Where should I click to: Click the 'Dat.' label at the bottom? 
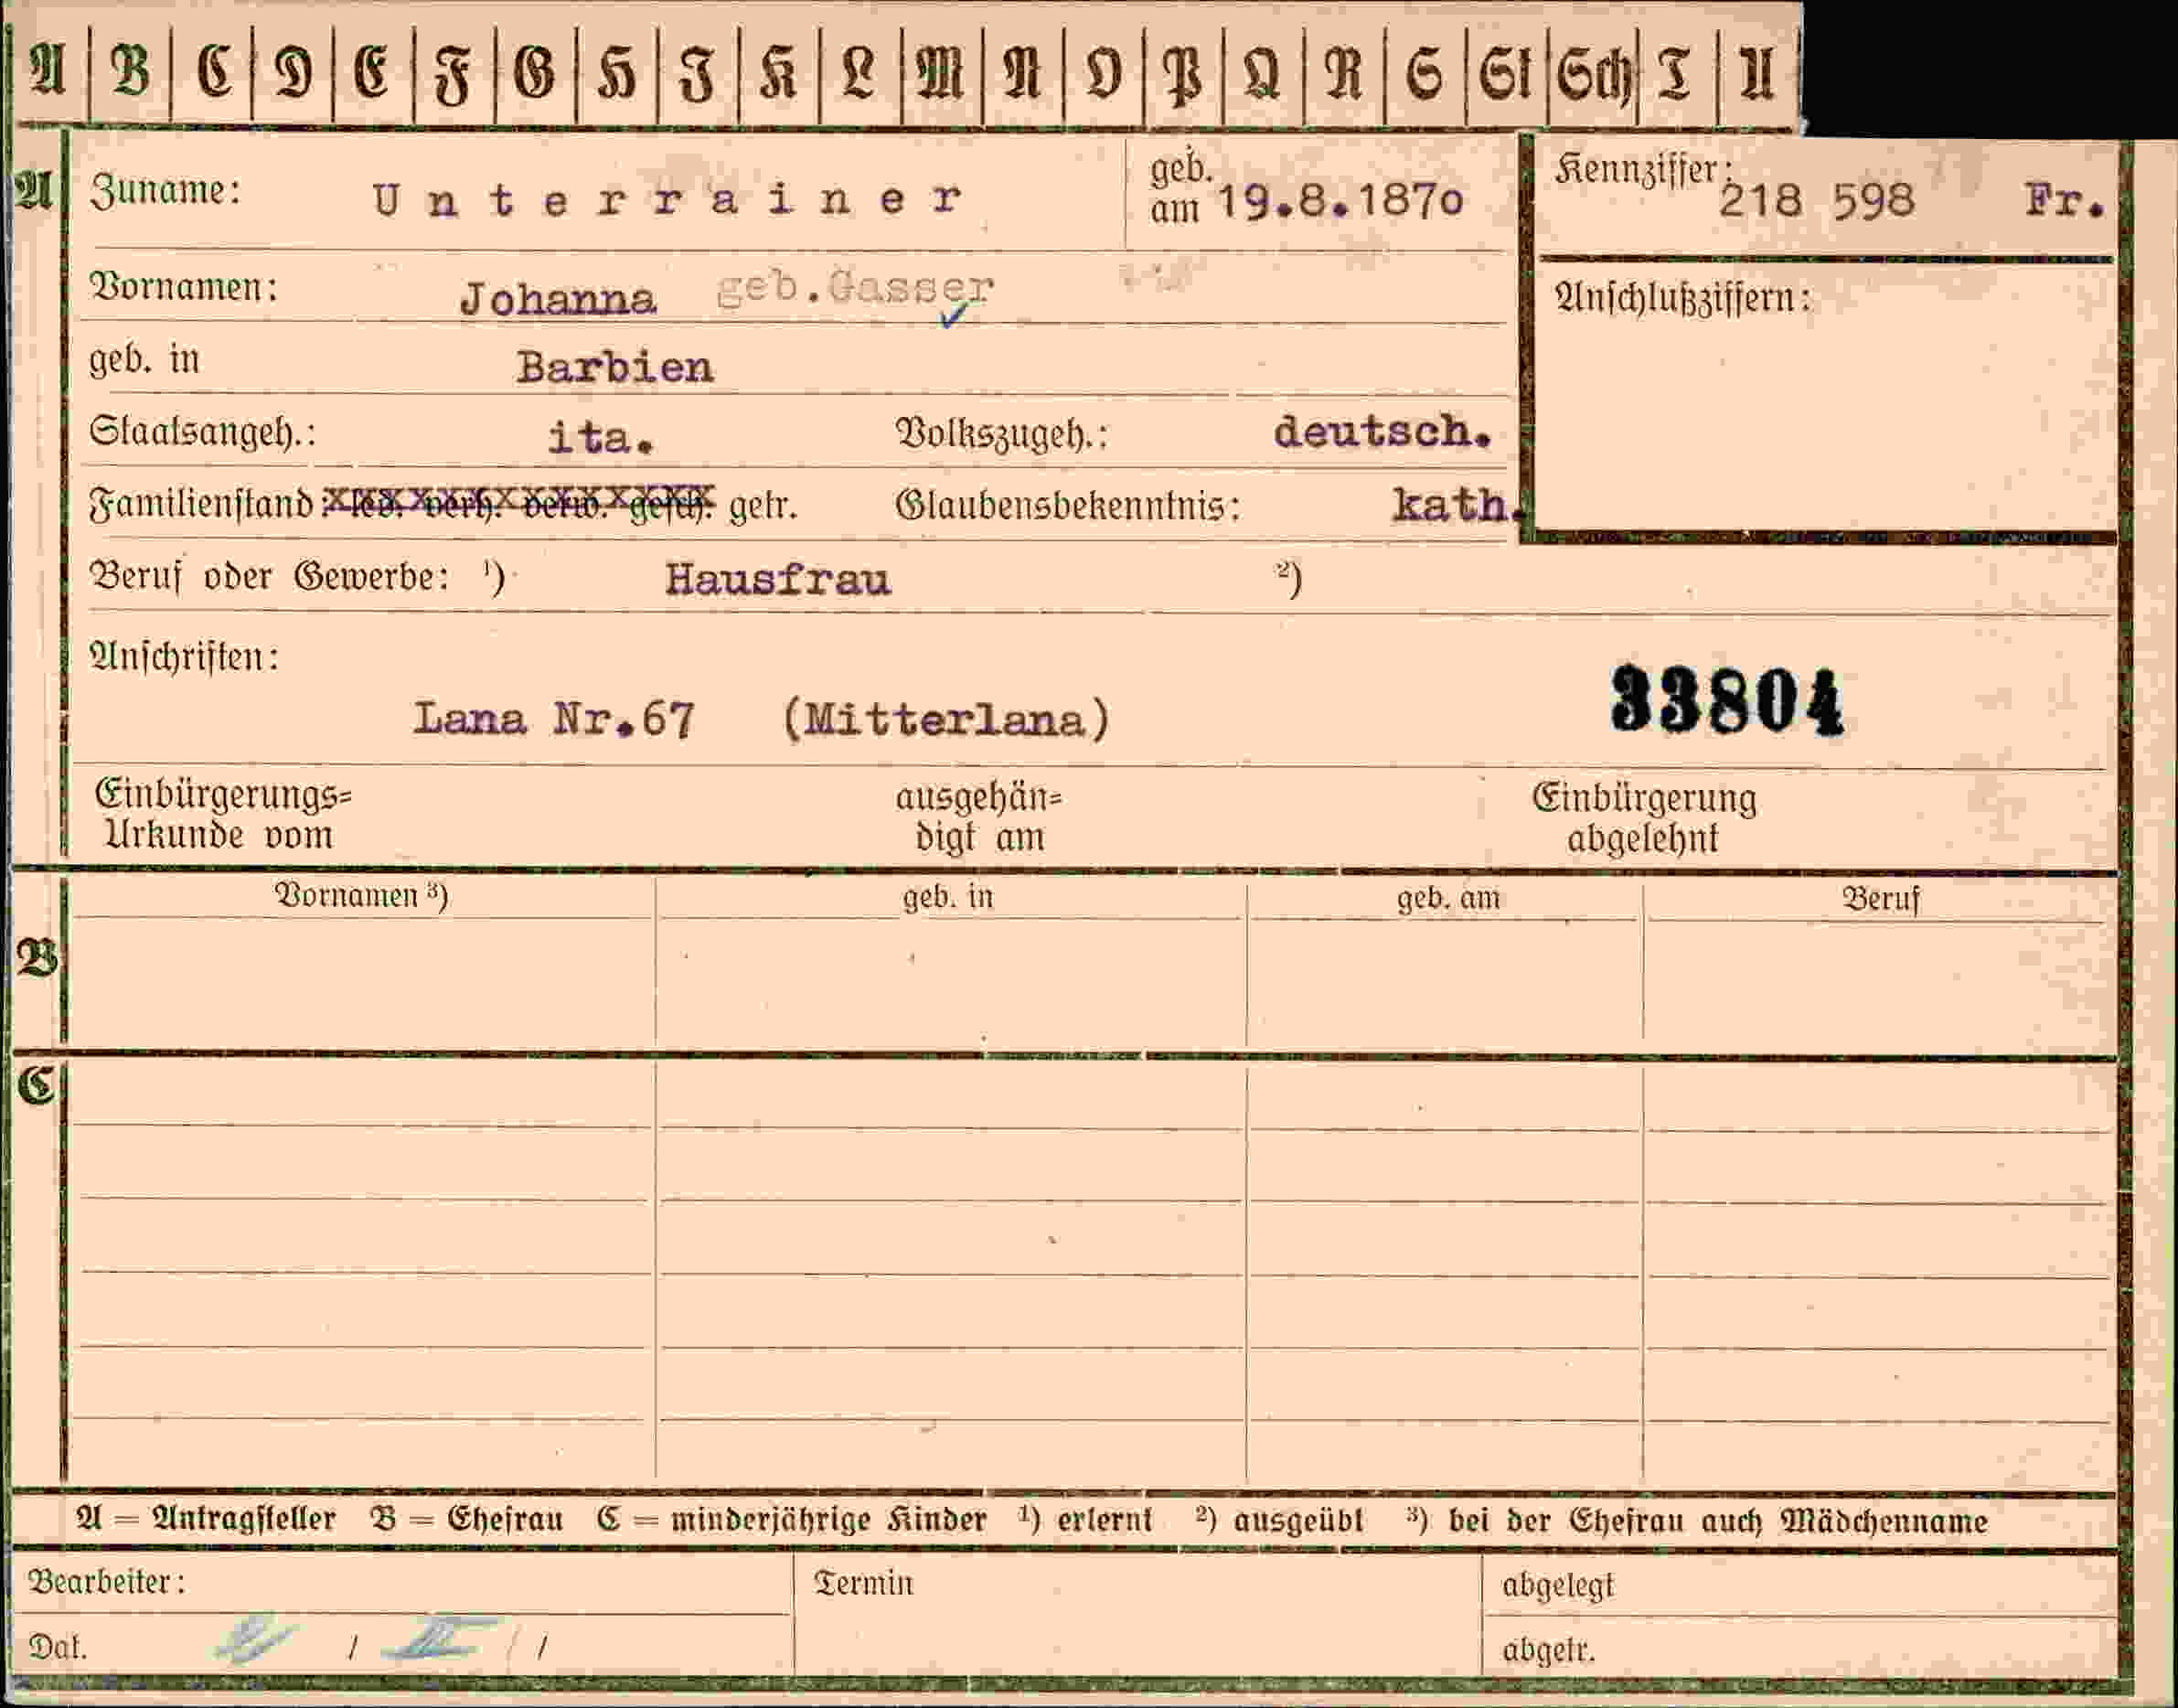tap(58, 1647)
